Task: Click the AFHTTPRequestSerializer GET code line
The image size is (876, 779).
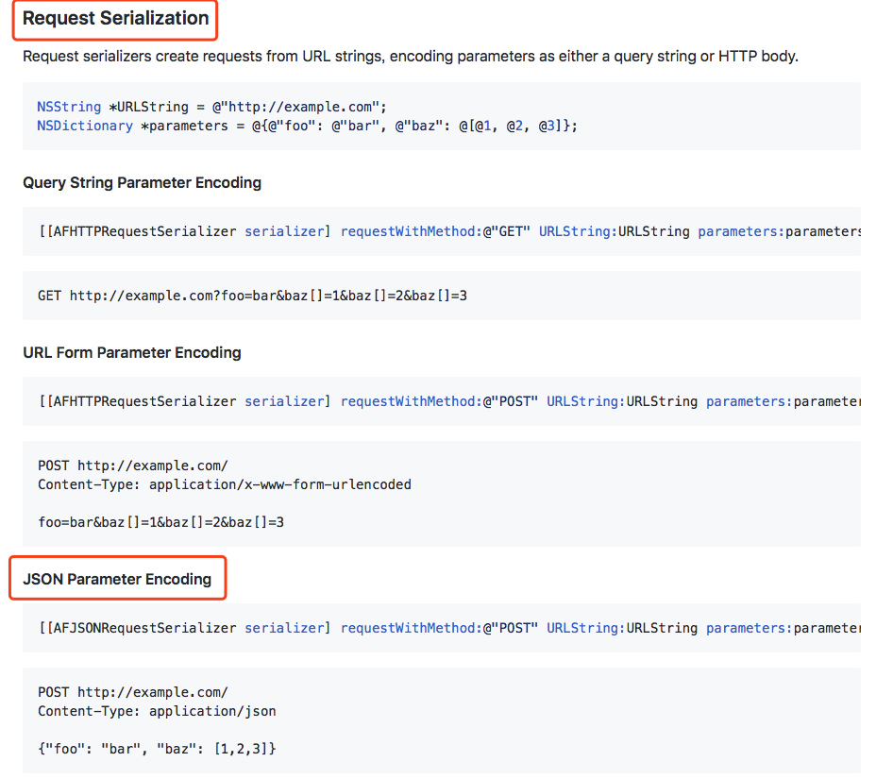Action: point(449,231)
